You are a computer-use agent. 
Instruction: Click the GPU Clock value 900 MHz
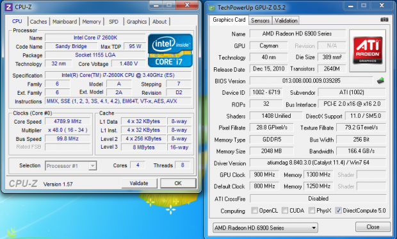[x=264, y=175]
